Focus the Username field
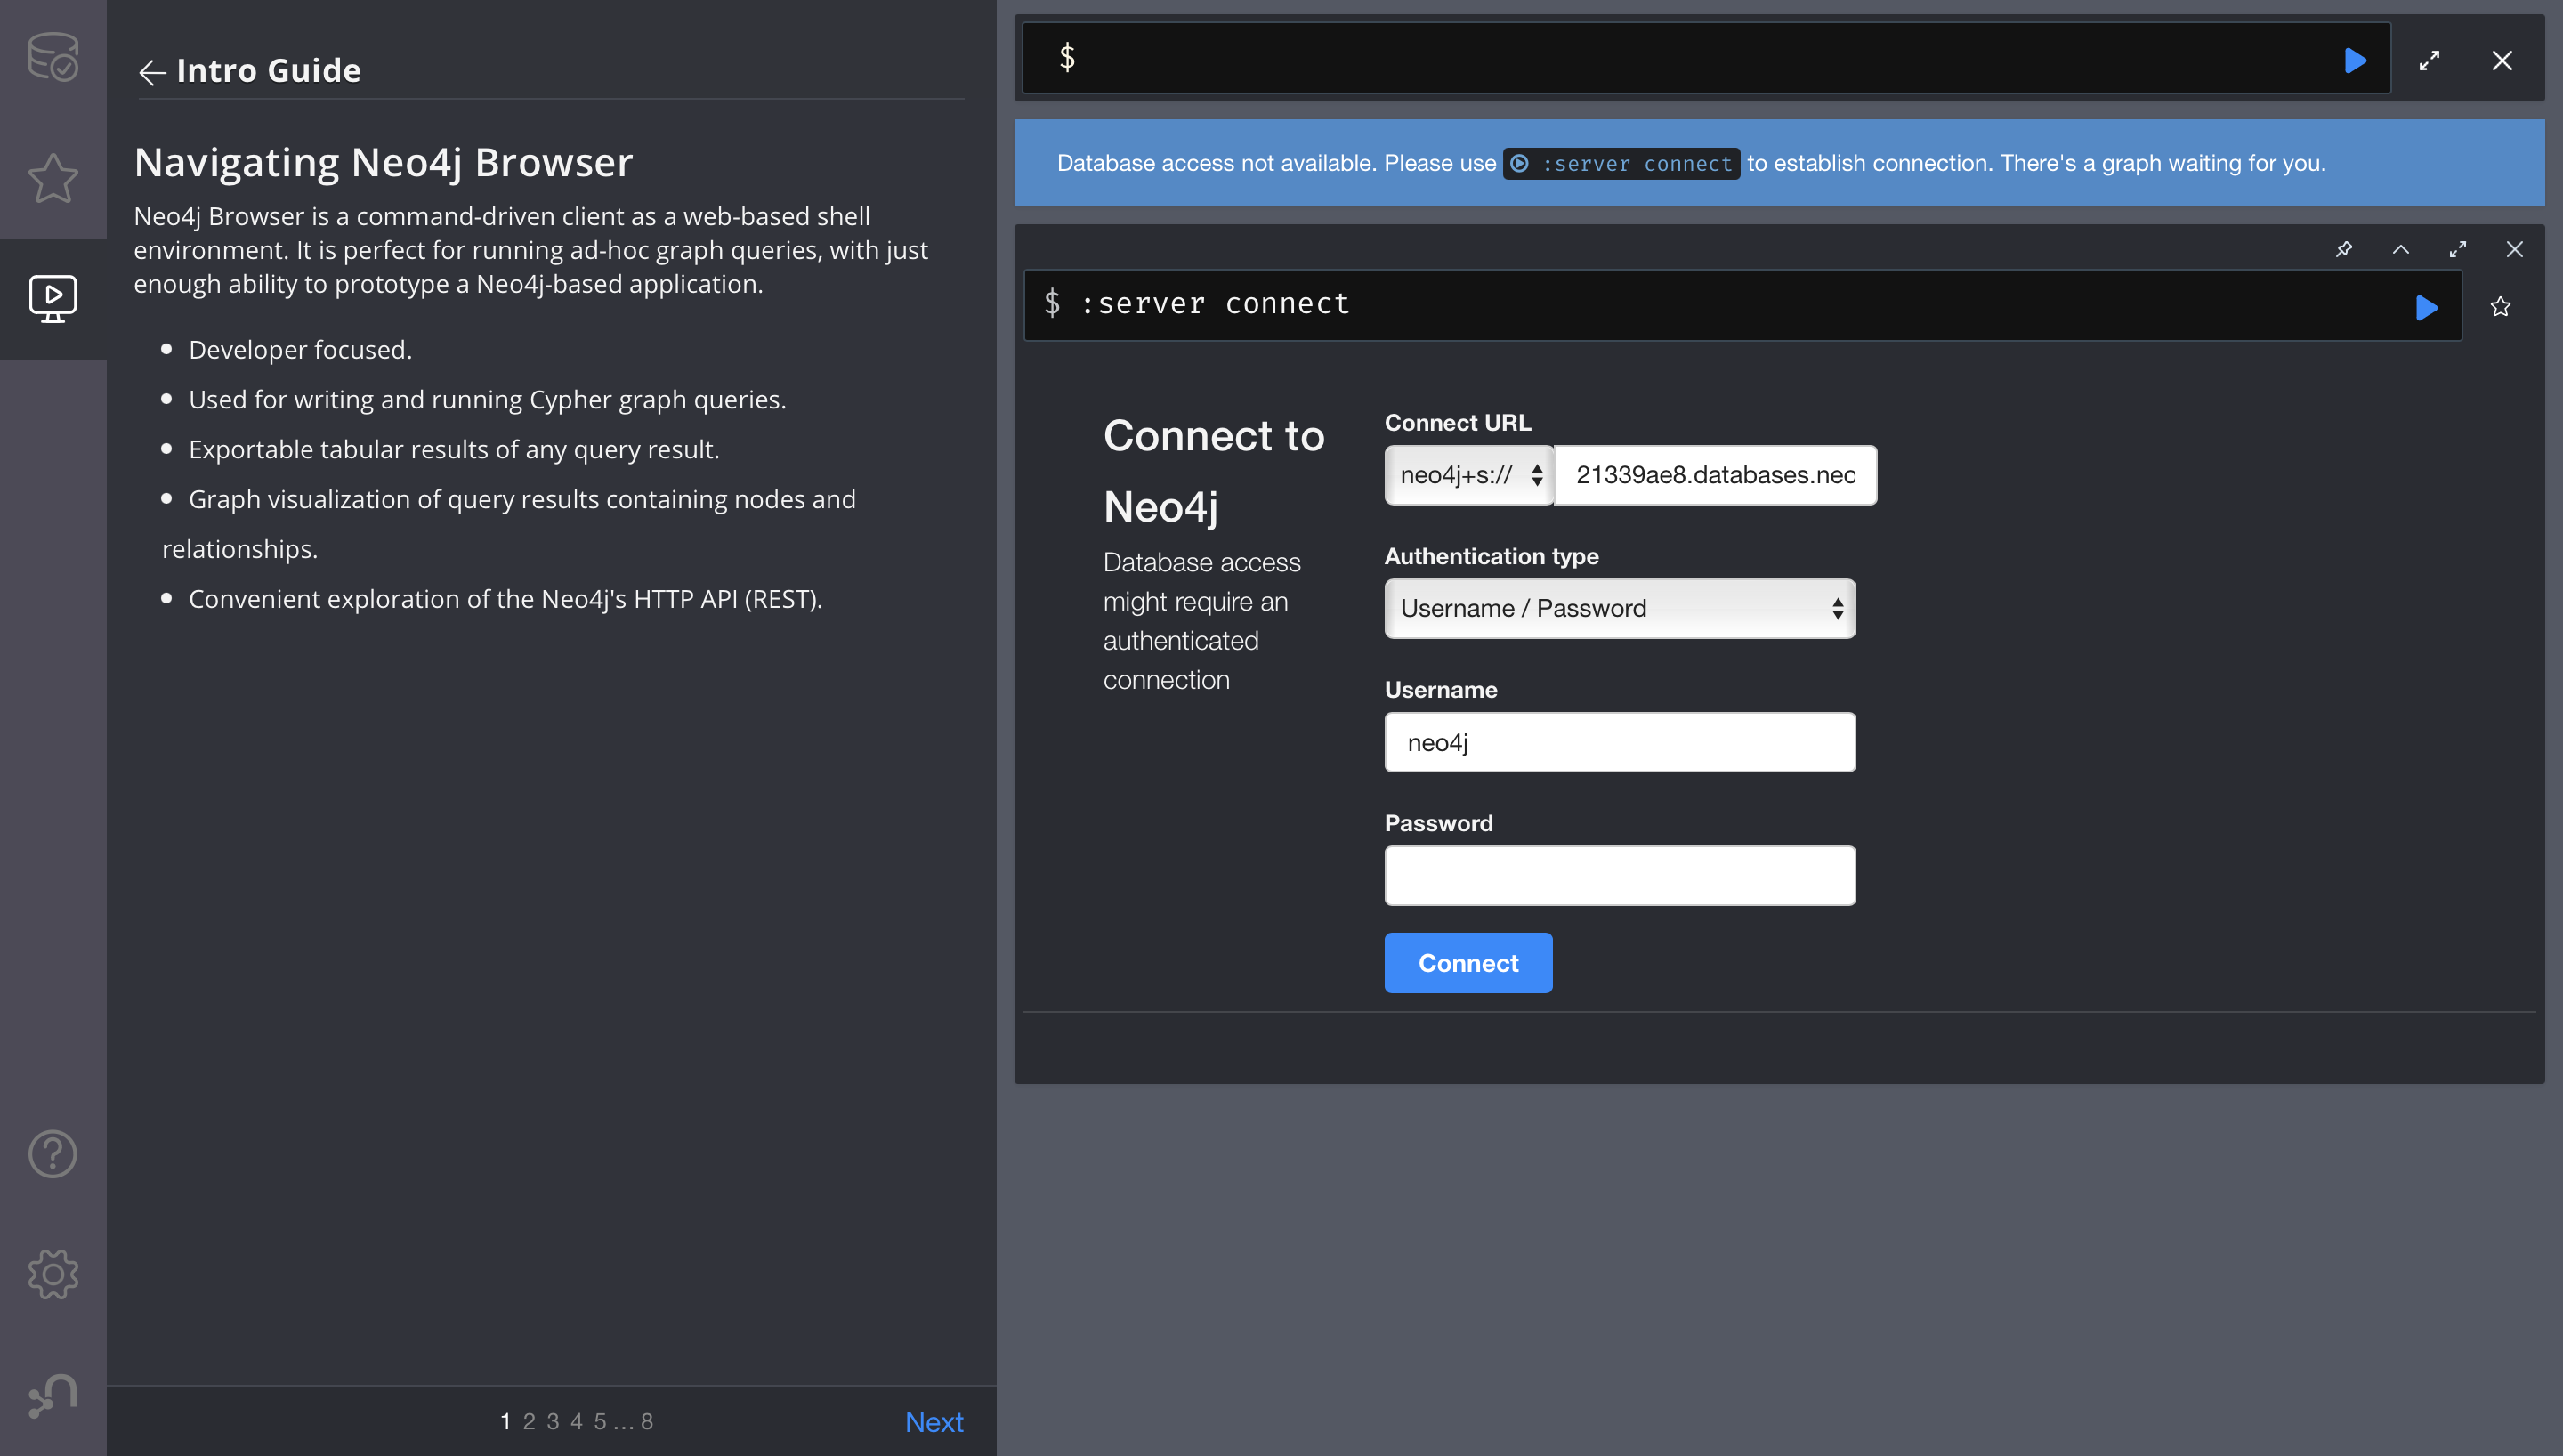Screen dimensions: 2563x1456 point(1620,742)
